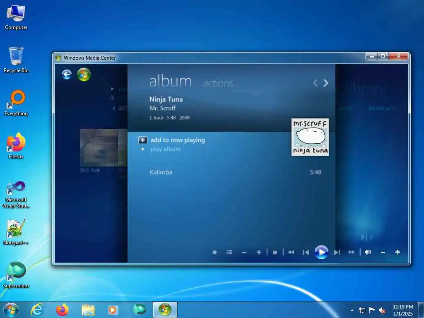The image size is (424, 318).
Task: Switch to the actions tab
Action: point(218,83)
